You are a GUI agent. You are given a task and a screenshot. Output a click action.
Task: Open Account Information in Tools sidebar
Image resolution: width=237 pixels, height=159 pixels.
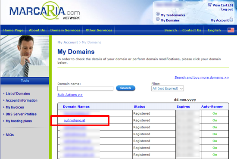[22, 100]
